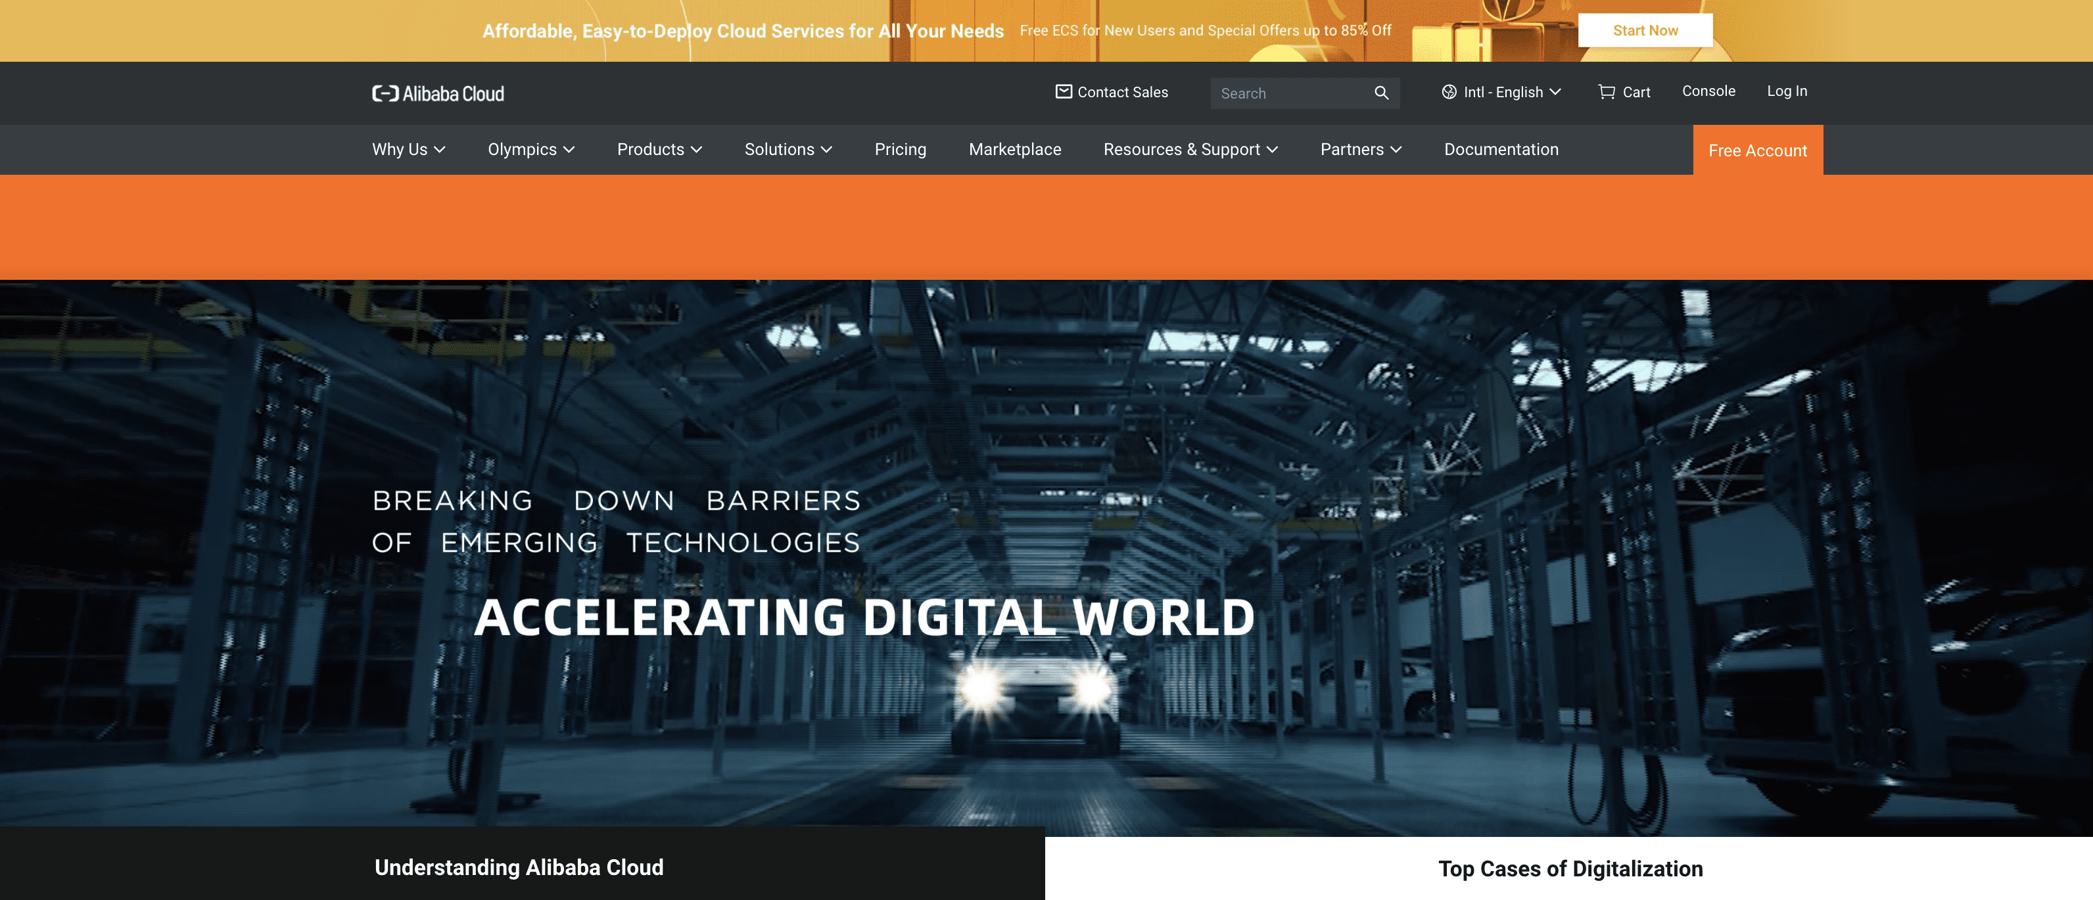Select the Top Cases of Digitalization tab
Image resolution: width=2093 pixels, height=900 pixels.
(1569, 868)
